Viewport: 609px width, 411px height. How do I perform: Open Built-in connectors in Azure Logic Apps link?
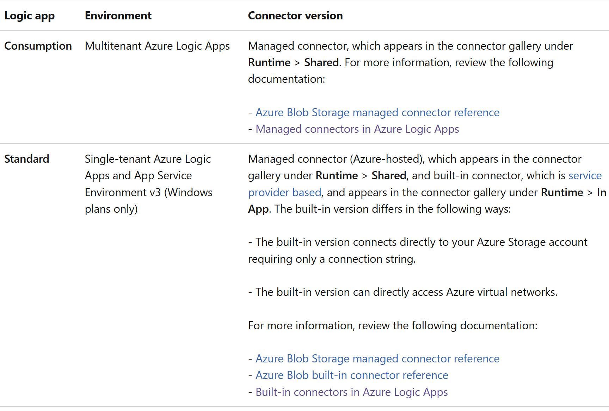point(352,392)
